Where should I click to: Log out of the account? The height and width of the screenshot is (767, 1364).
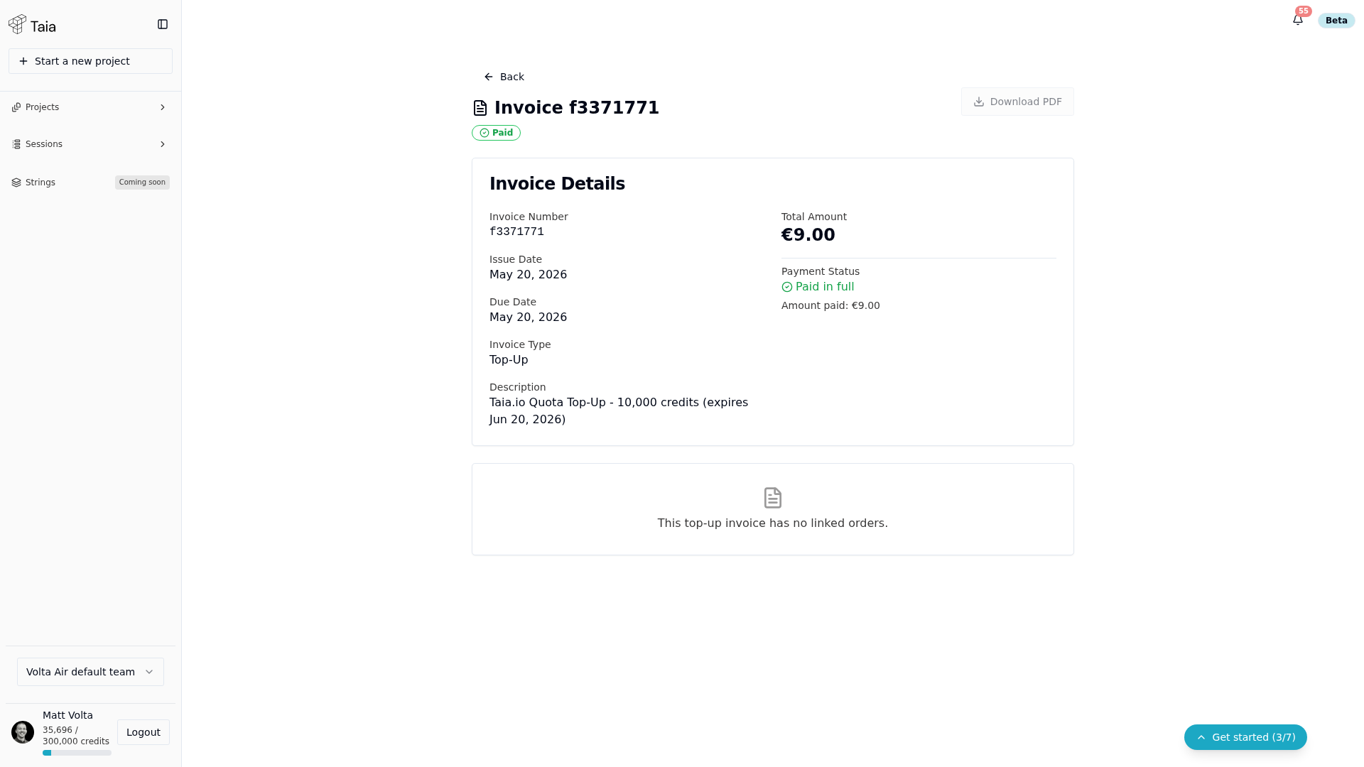[x=144, y=732]
